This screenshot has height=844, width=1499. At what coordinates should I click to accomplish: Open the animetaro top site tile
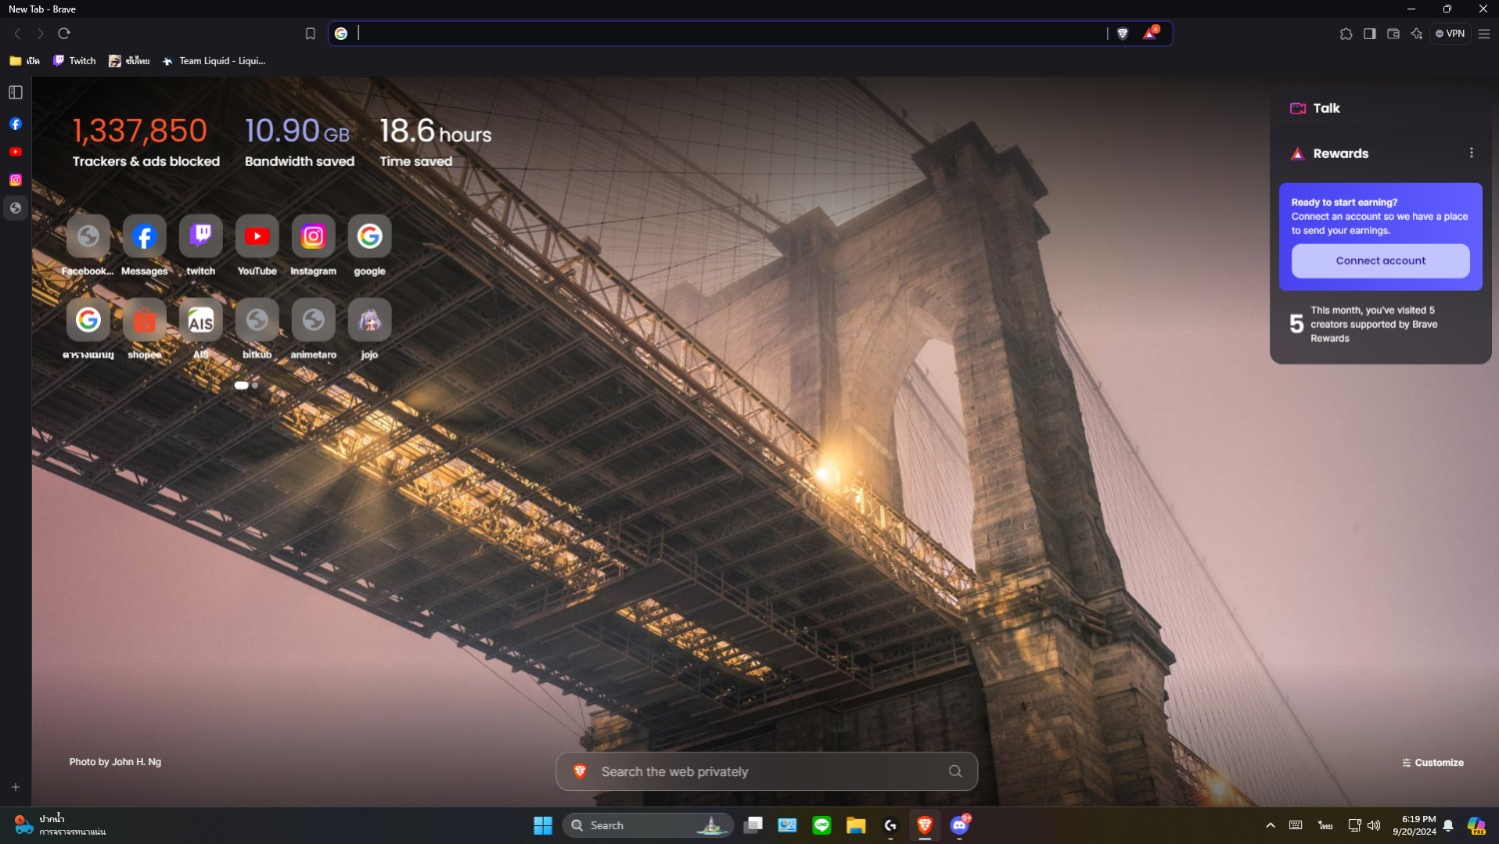click(x=313, y=320)
